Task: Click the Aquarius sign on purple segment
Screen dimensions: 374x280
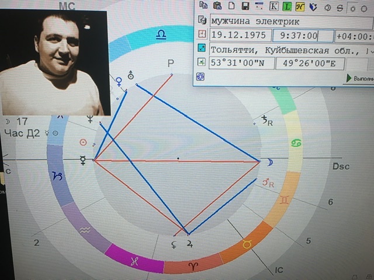Action: [x=85, y=230]
